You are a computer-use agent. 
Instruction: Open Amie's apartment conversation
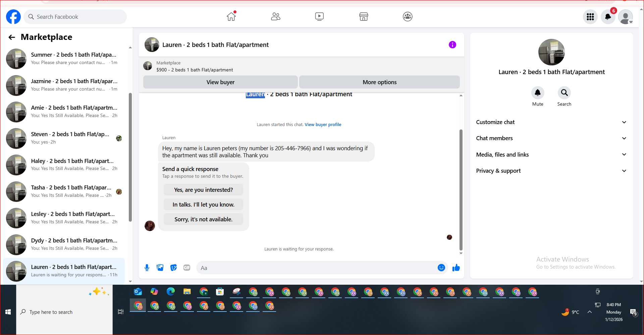tap(64, 112)
